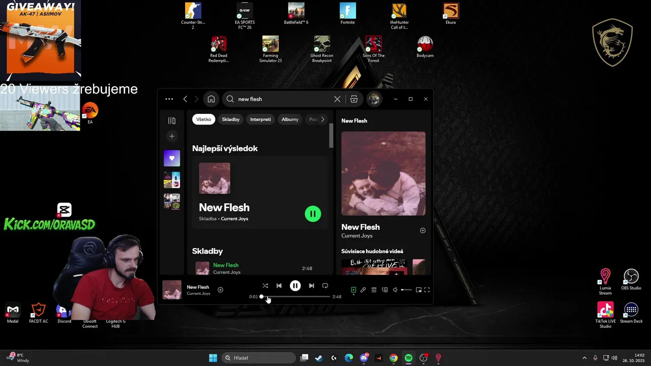Open Steam from the taskbar
The image size is (651, 366).
[318, 358]
